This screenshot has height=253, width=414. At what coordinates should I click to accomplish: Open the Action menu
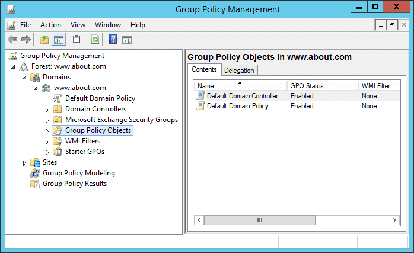click(x=50, y=25)
